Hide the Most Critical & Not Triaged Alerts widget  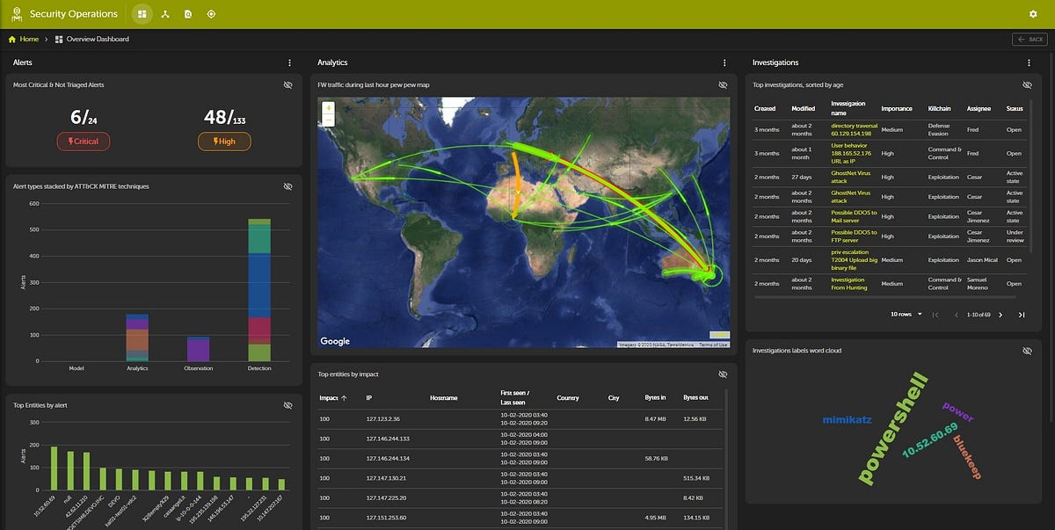[x=287, y=84]
